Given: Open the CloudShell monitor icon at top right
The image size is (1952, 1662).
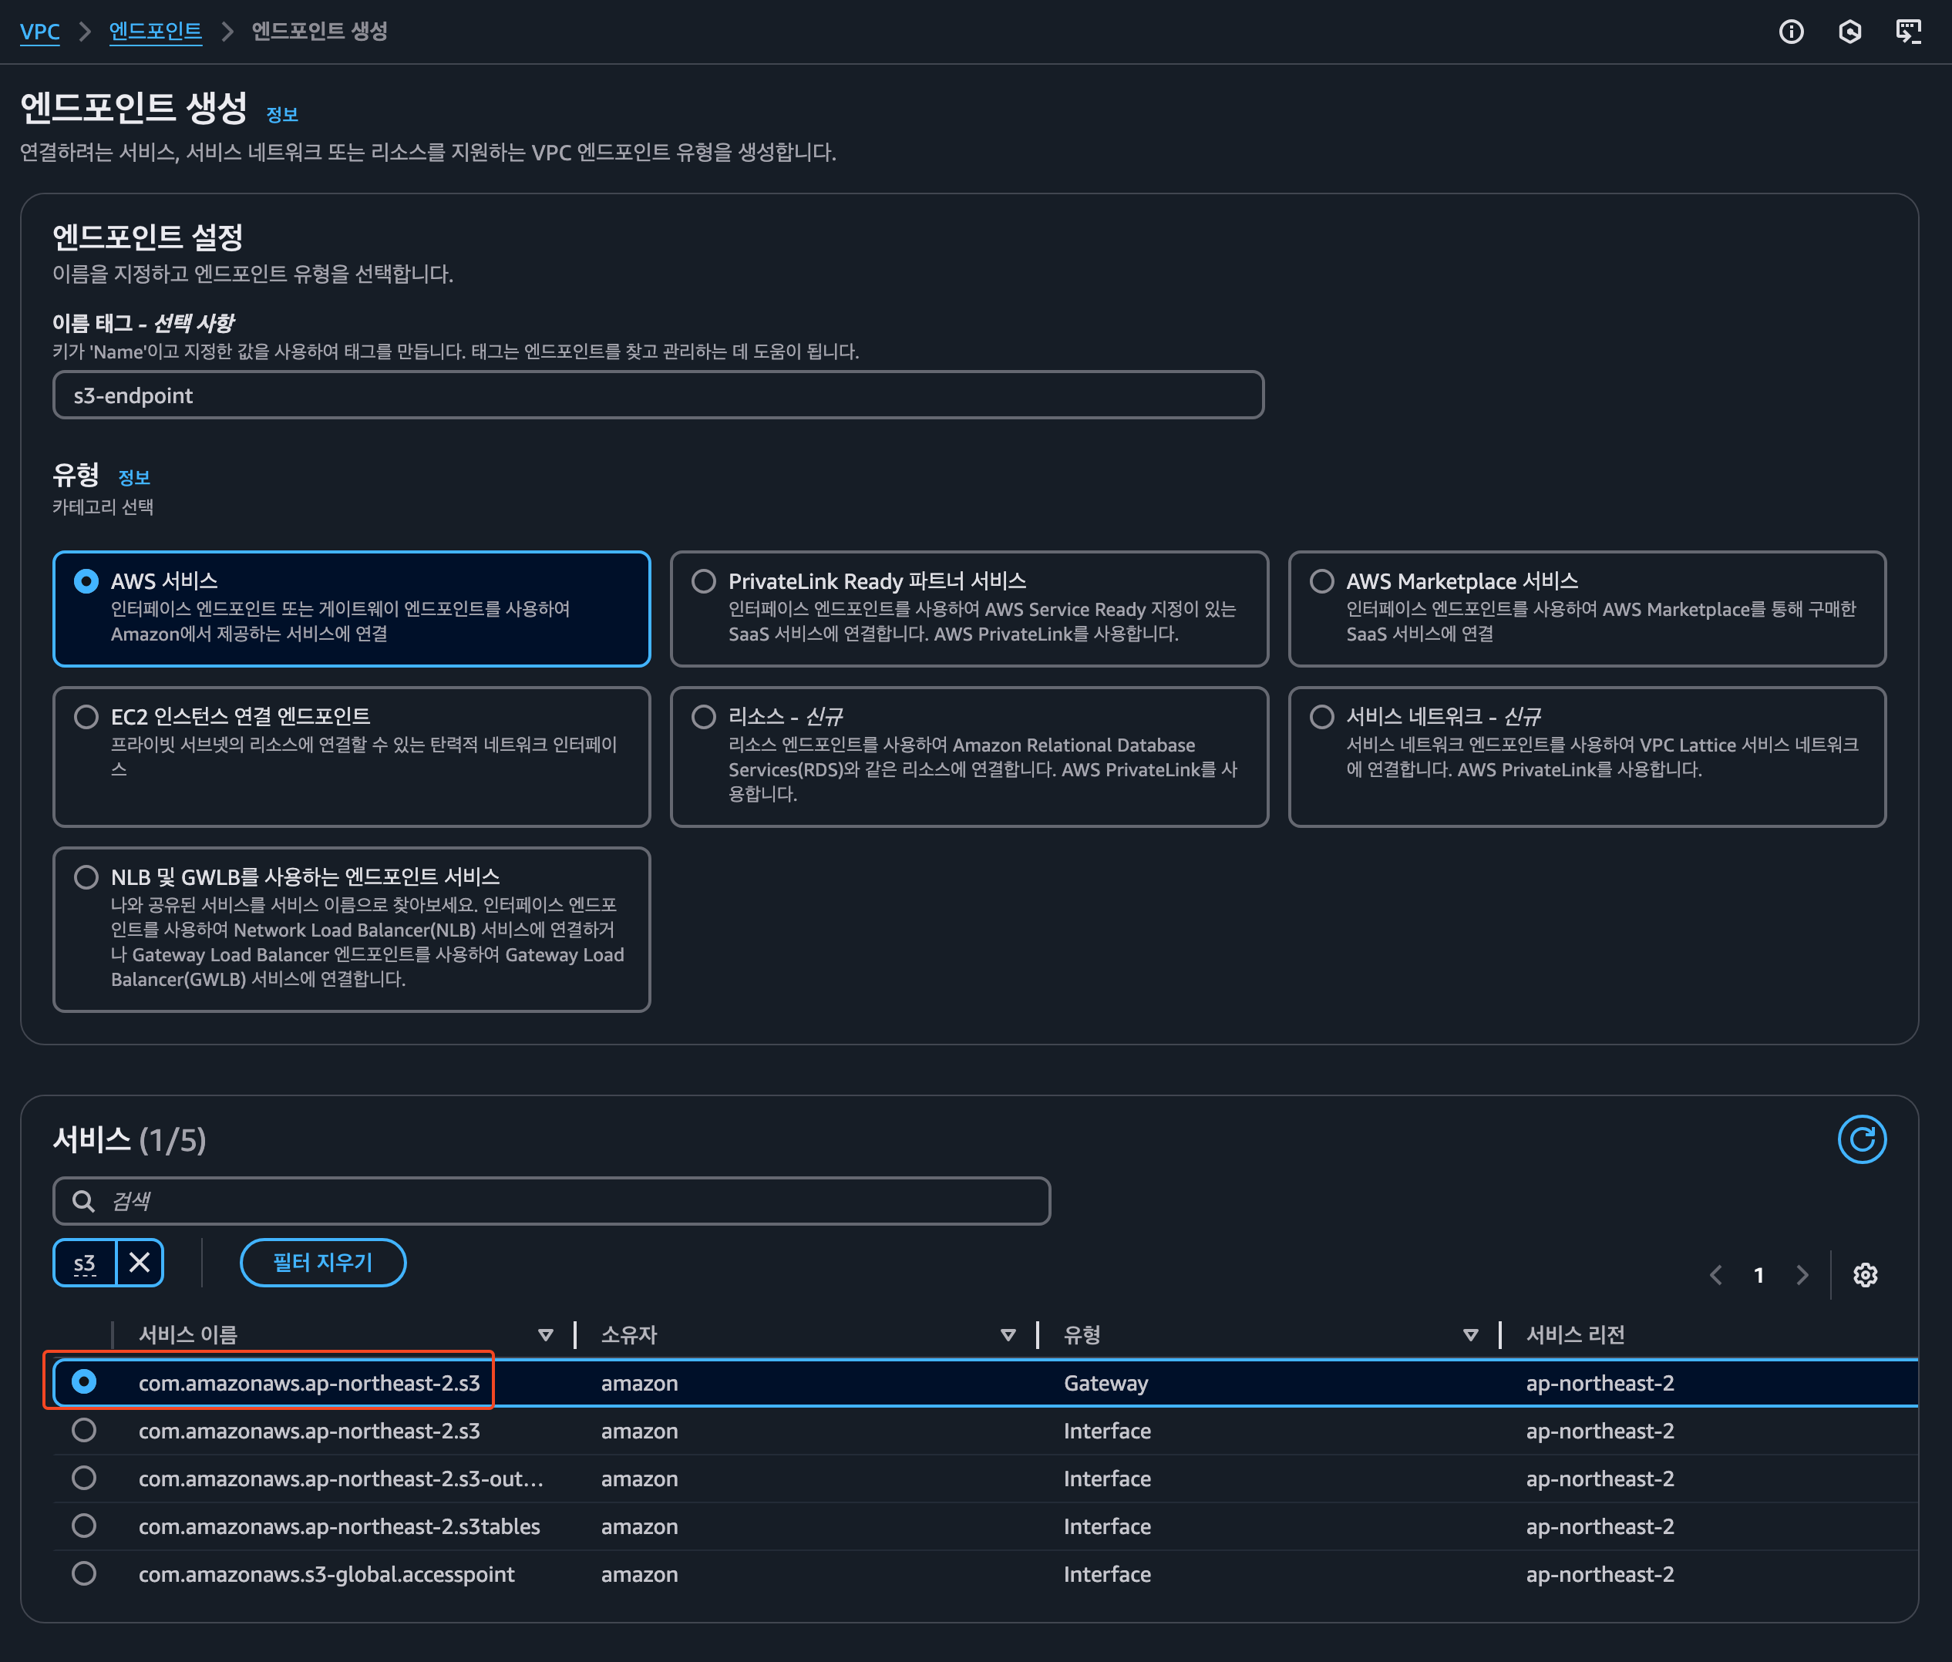Looking at the screenshot, I should pyautogui.click(x=1908, y=32).
